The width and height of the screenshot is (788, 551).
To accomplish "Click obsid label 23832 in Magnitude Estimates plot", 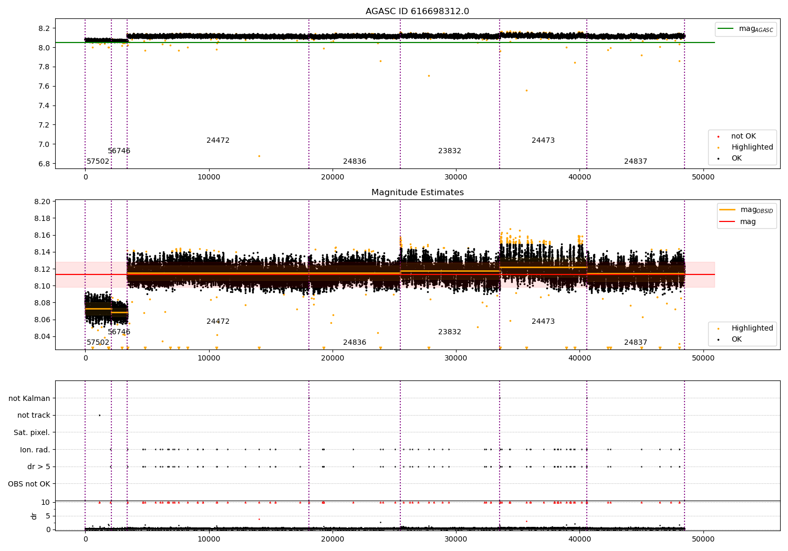I will pos(450,332).
